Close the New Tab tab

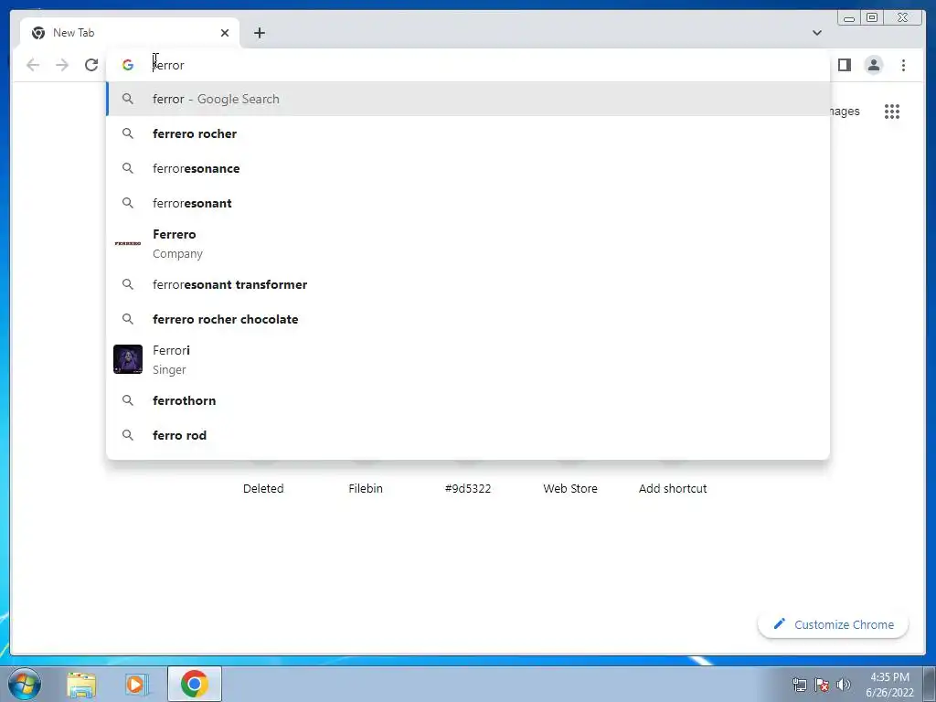[225, 33]
